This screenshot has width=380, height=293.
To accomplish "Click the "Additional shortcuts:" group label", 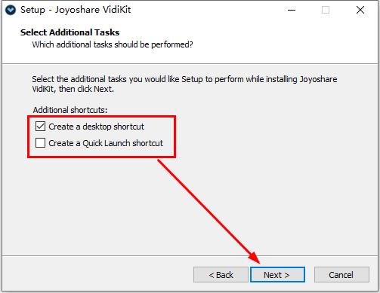I will [x=70, y=110].
